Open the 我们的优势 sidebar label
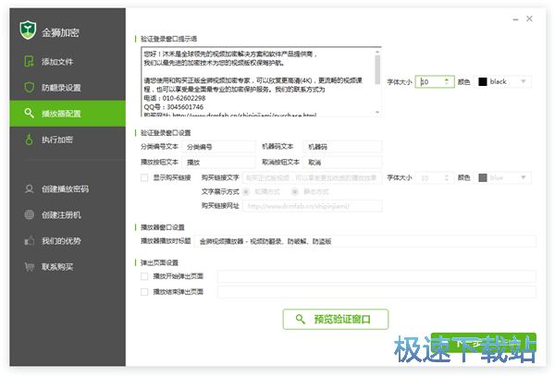 point(61,241)
